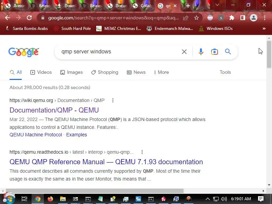Bookmark this page with the star icon
The height and width of the screenshot is (204, 272).
197,18
